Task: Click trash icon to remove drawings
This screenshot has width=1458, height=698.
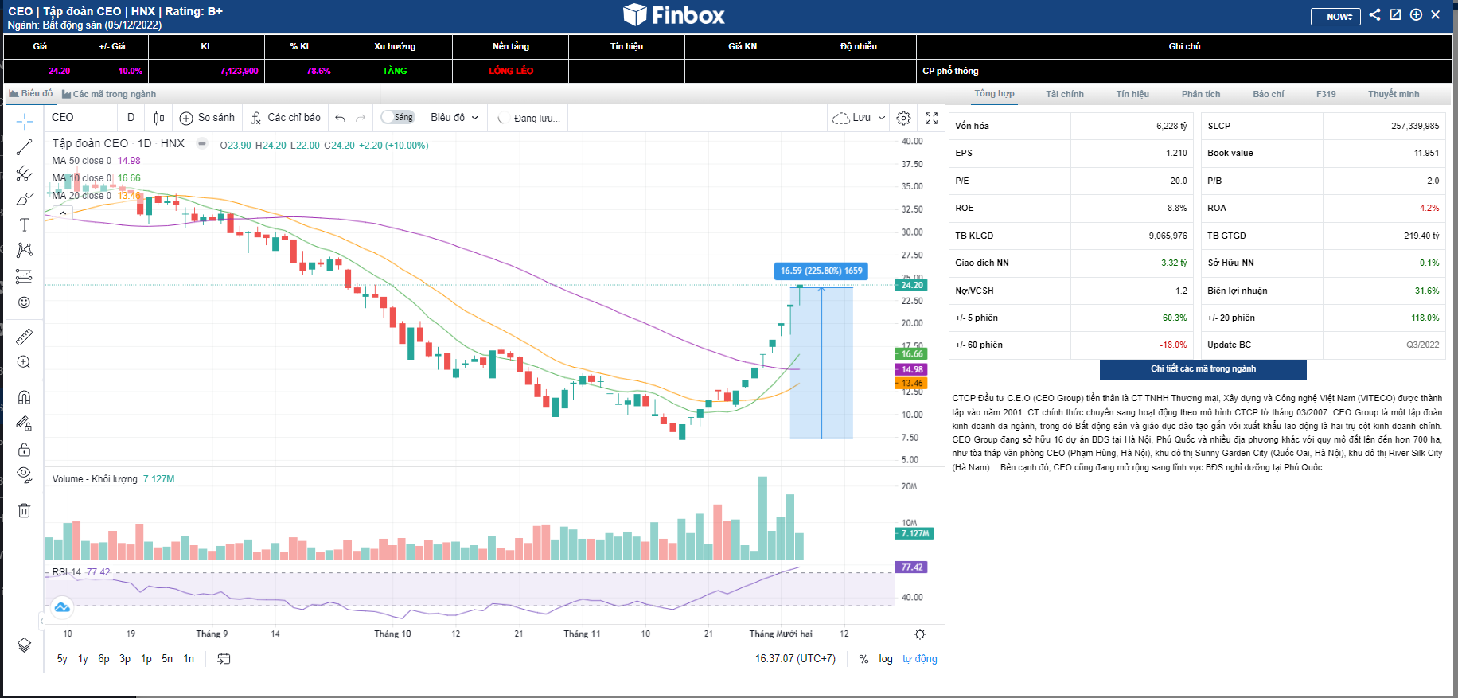Action: coord(25,510)
